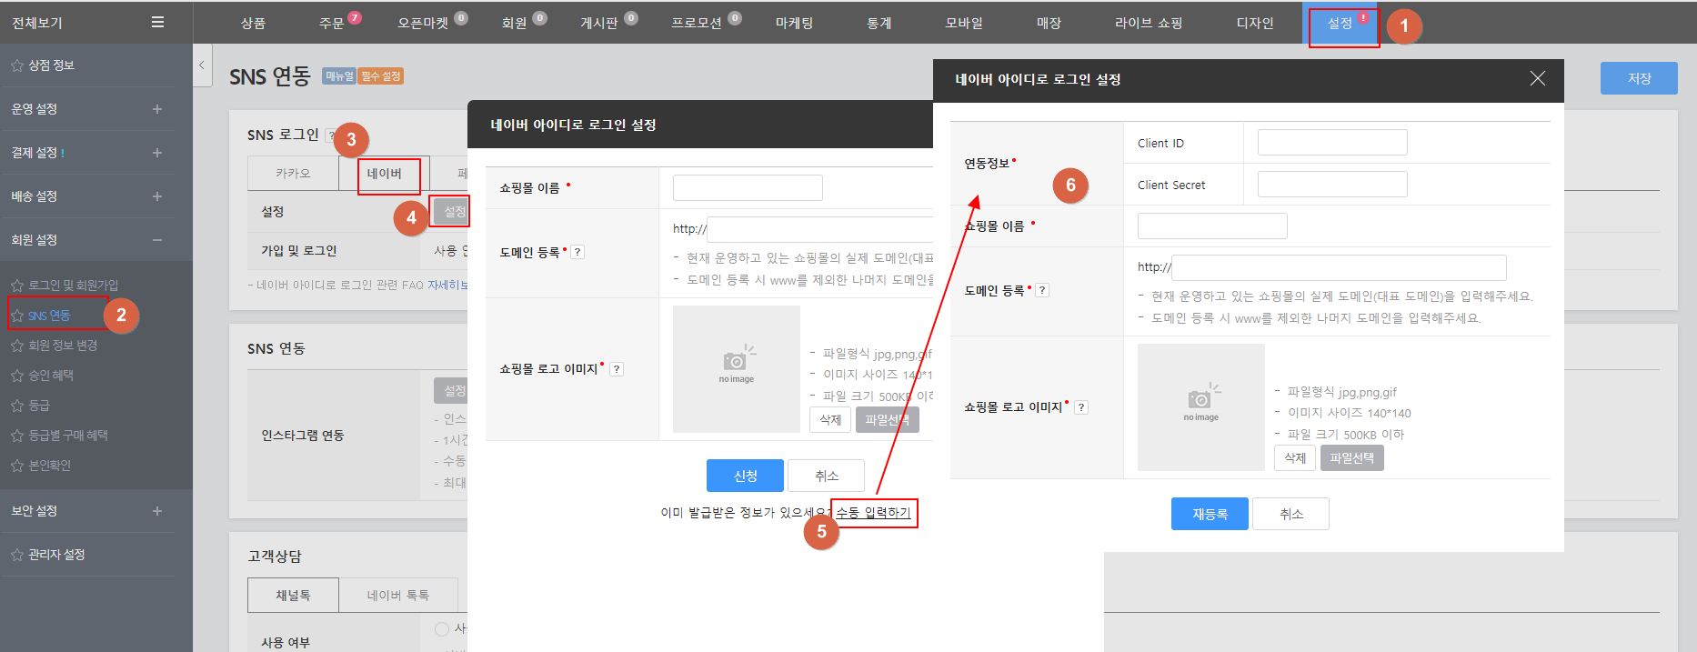Close the 네이버 아이디로 로그인 설정 dialog
The image size is (1697, 652).
tap(1537, 79)
